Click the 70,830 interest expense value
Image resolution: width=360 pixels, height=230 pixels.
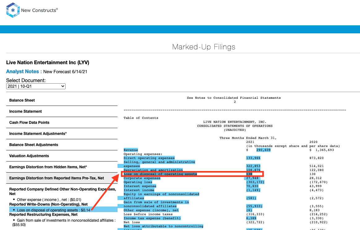coord(252,186)
